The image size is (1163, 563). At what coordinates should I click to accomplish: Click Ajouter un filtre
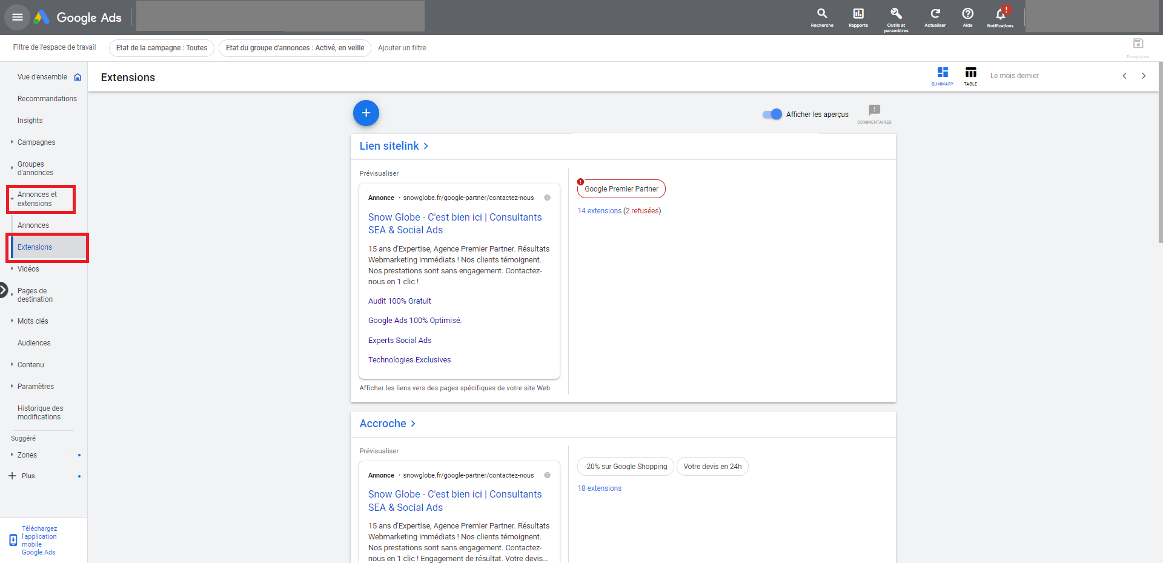click(402, 48)
